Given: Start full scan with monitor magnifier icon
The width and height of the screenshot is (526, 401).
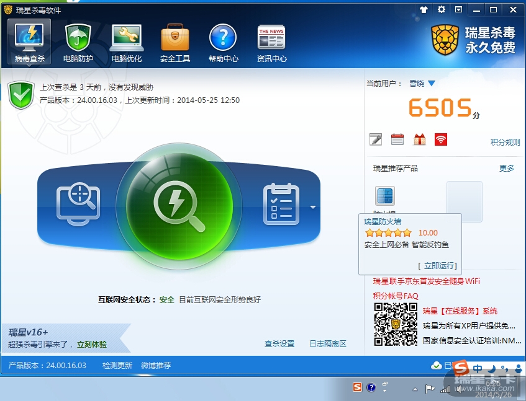Looking at the screenshot, I should click(78, 203).
